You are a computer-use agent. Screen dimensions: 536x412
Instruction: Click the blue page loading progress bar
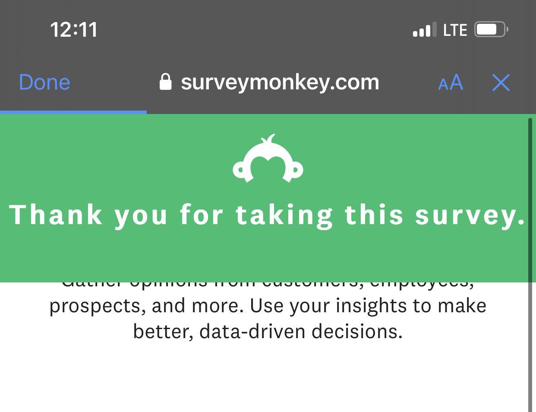tap(73, 112)
